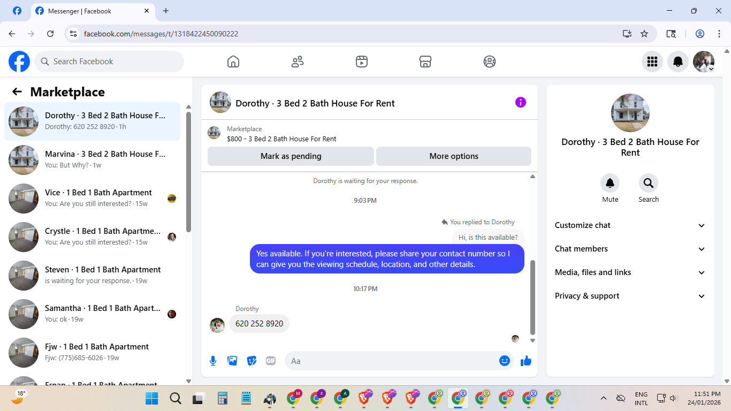Open Samantha 1 Bed 1 Bath conversation
This screenshot has width=731, height=411.
(93, 314)
